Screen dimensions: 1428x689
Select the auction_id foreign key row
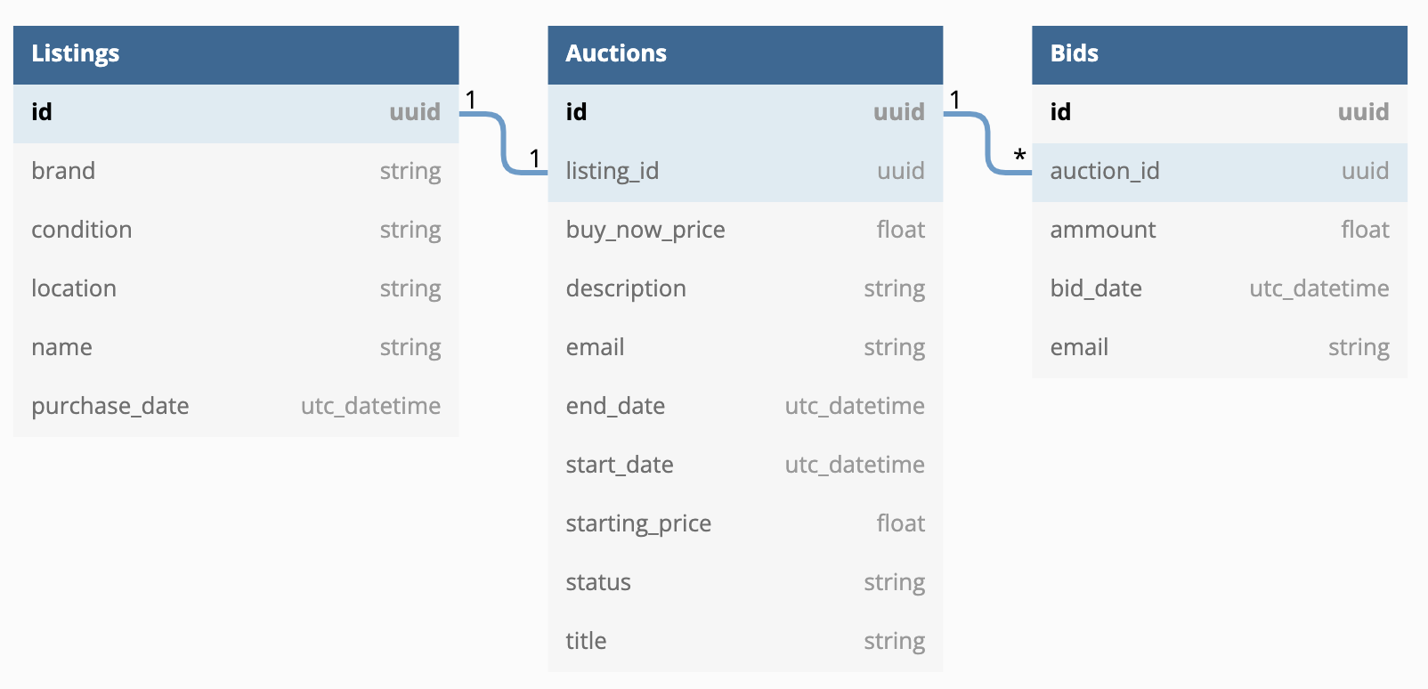click(1219, 172)
